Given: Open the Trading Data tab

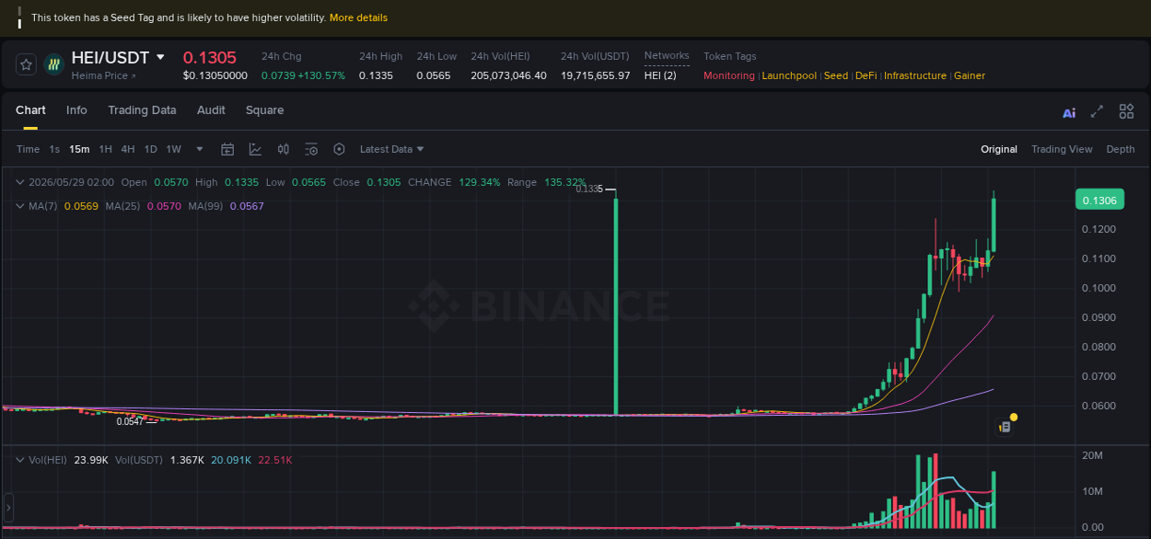Looking at the screenshot, I should tap(142, 110).
